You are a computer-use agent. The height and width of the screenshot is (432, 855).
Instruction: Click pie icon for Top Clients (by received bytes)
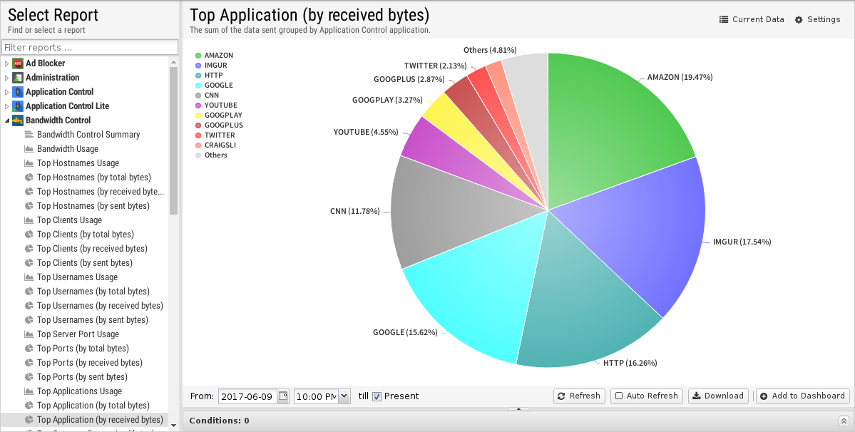(x=29, y=248)
